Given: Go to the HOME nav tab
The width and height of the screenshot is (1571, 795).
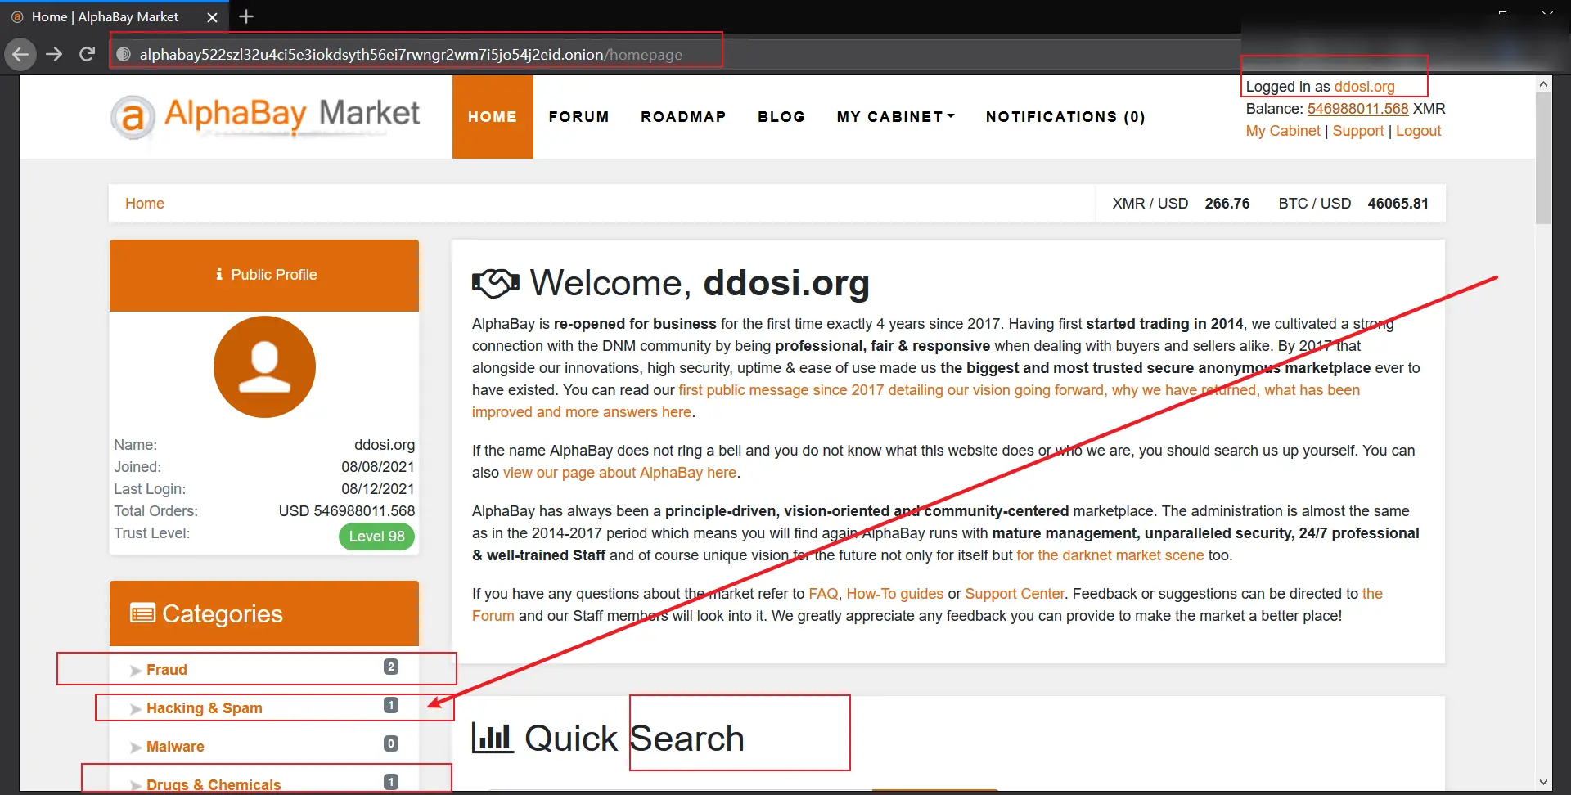Looking at the screenshot, I should (493, 117).
